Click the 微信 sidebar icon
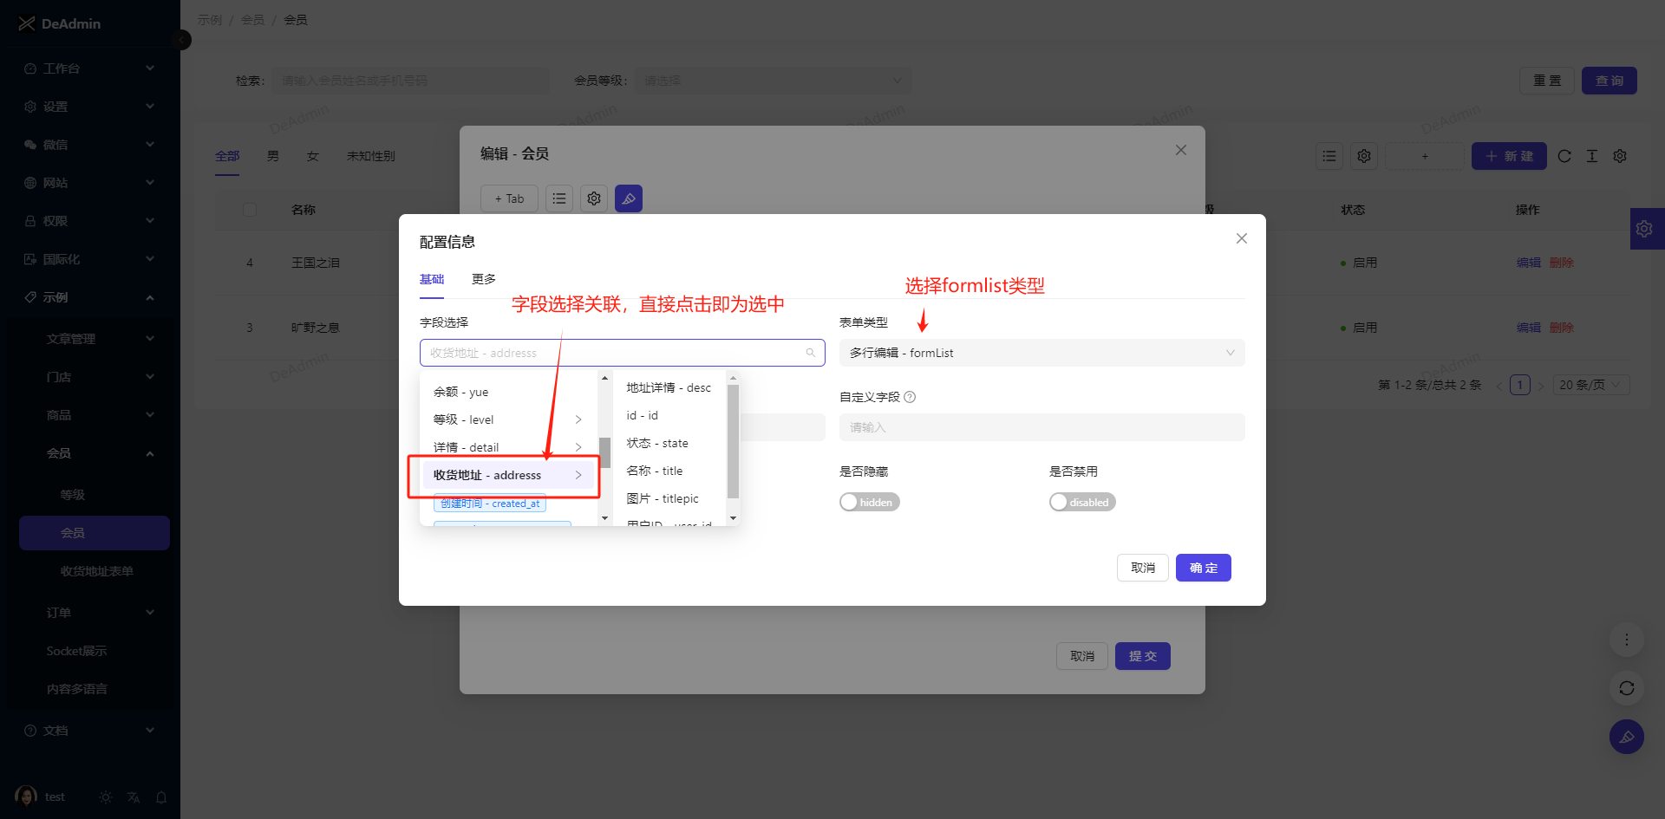 30,145
